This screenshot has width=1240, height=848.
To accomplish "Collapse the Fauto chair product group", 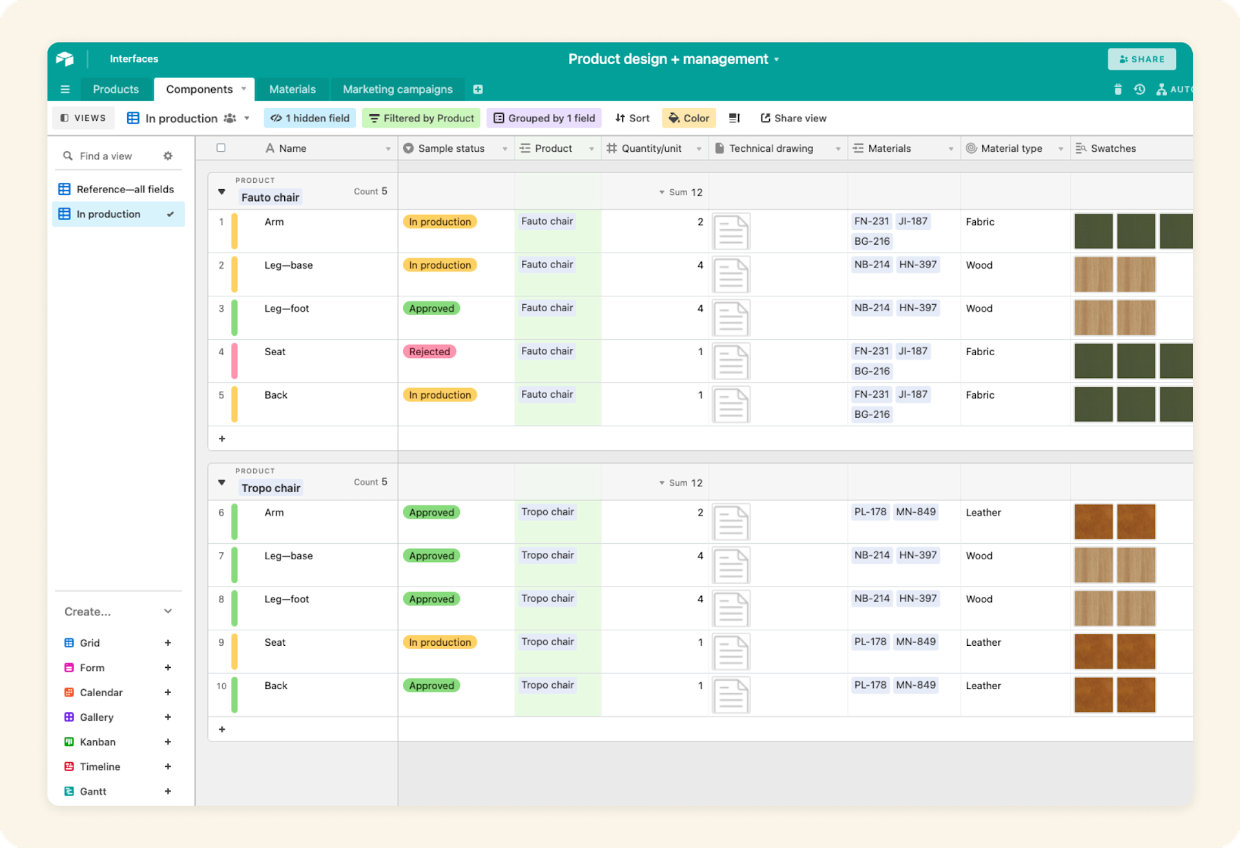I will click(222, 192).
